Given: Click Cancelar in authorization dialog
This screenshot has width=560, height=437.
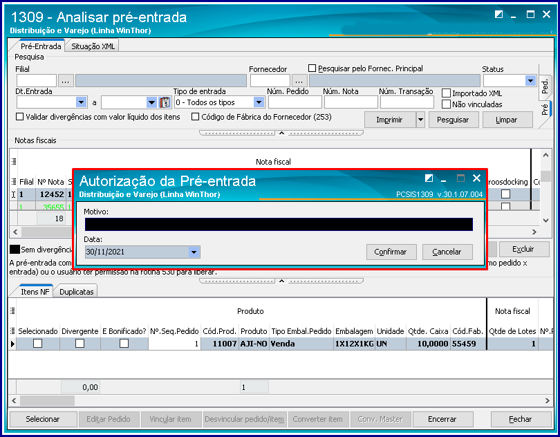Looking at the screenshot, I should point(447,252).
